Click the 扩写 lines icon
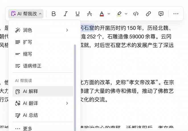Screen dimensions: 188x131 pyautogui.click(x=18, y=42)
